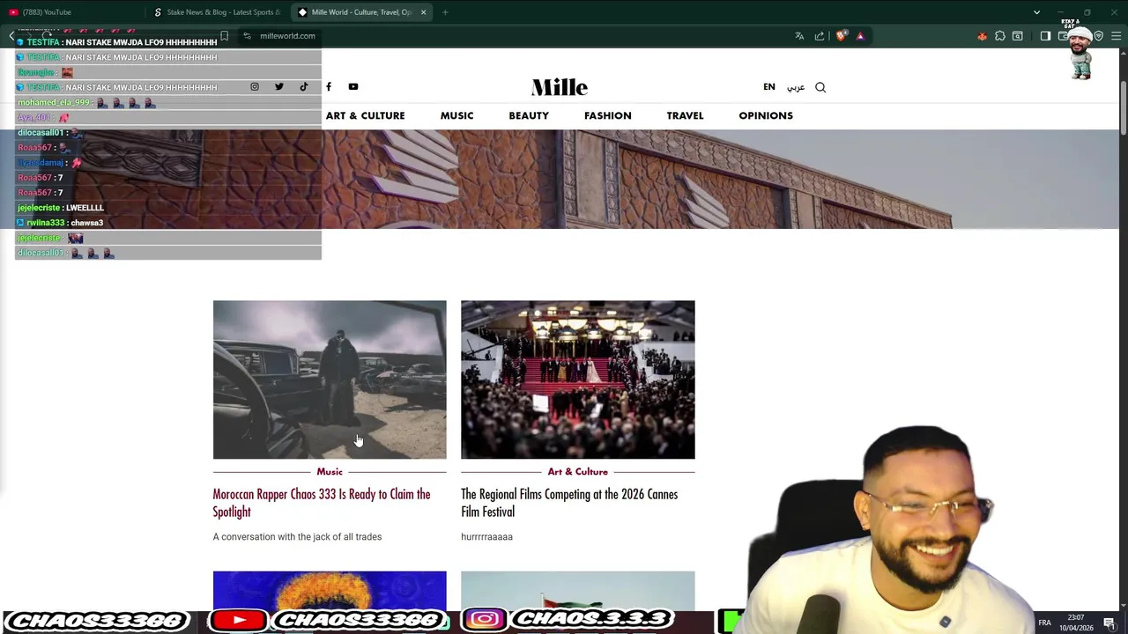This screenshot has width=1128, height=634.
Task: Click the Mille logo
Action: [x=560, y=87]
